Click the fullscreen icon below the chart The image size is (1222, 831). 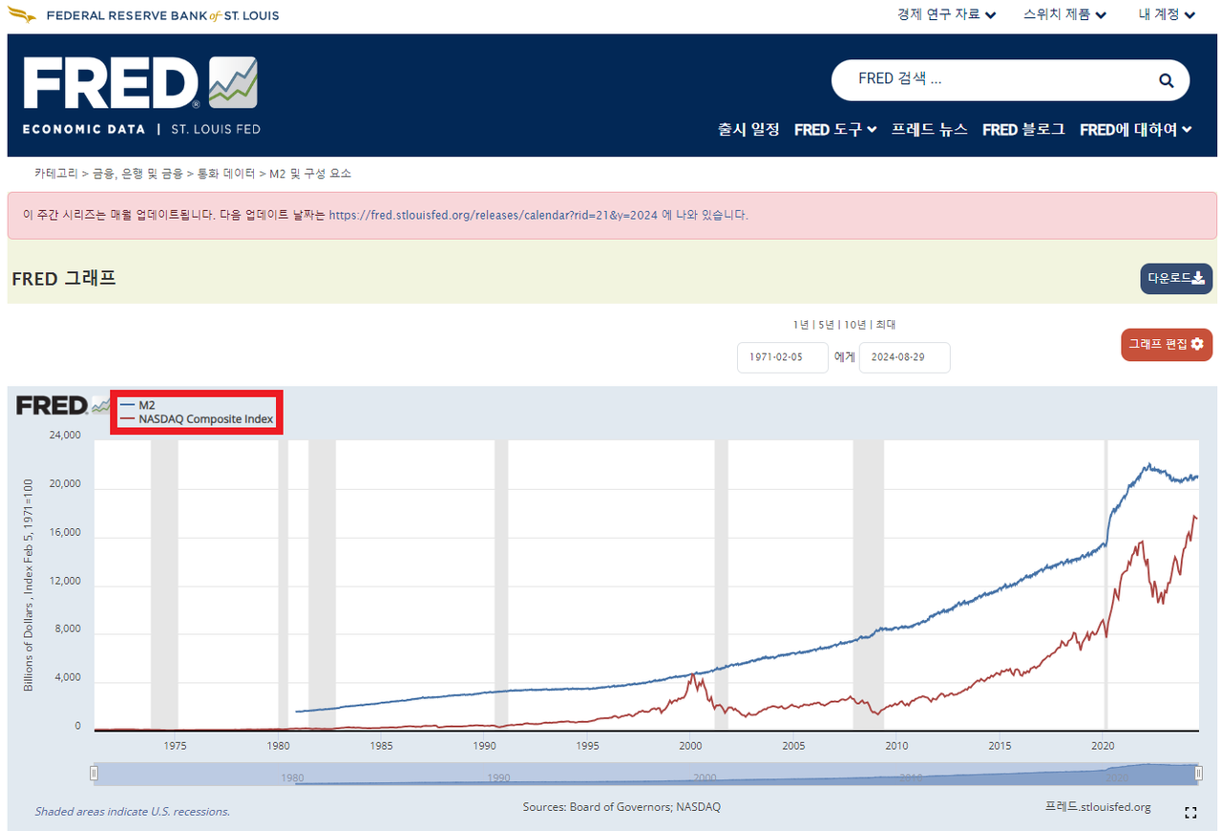(1190, 813)
